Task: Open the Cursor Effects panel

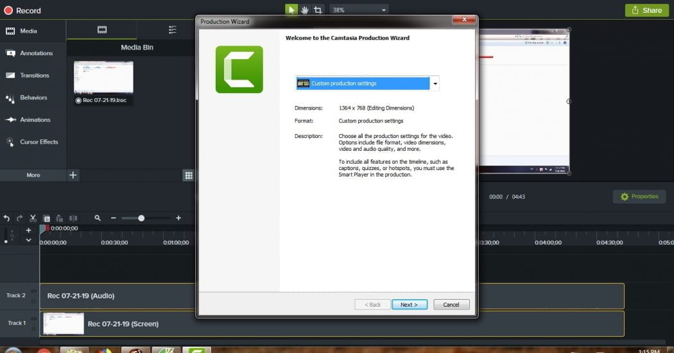Action: (32, 142)
